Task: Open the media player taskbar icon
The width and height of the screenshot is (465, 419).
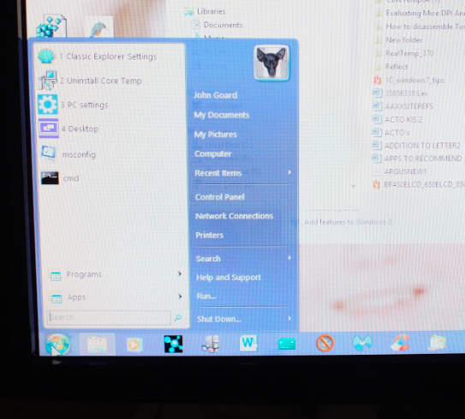Action: [134, 344]
